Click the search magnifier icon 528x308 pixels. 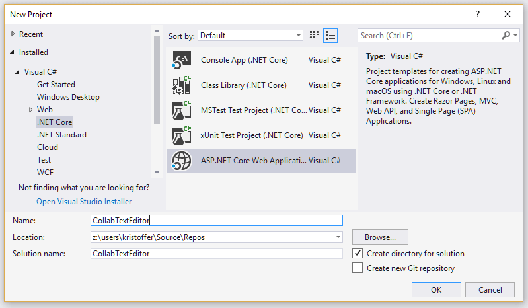(x=506, y=35)
